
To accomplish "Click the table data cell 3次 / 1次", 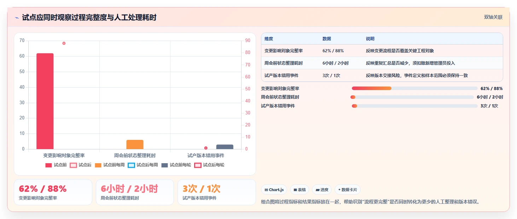I will (331, 76).
